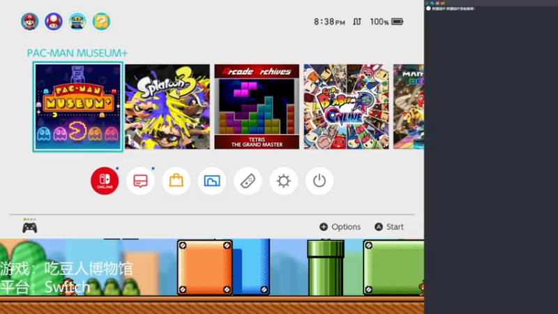Open System Settings gear icon
Viewport: 558px width, 314px height.
tap(284, 181)
